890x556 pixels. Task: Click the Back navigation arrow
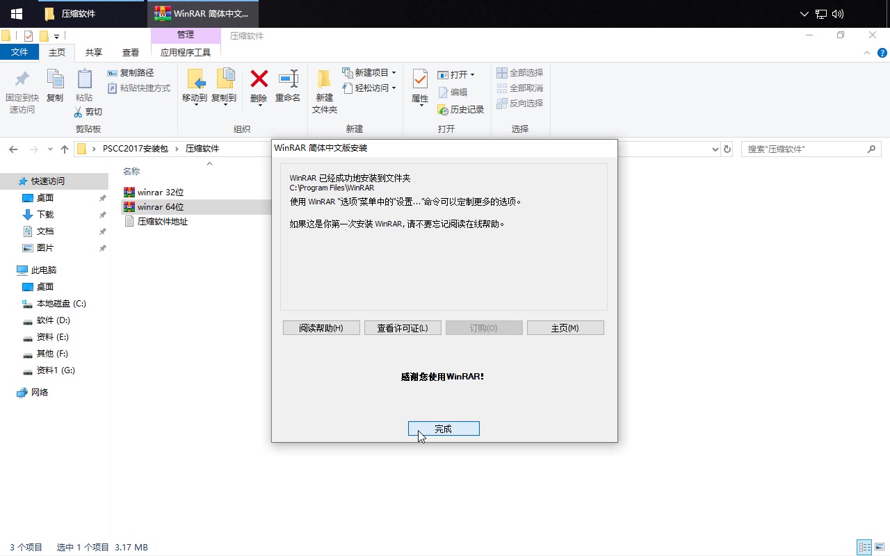pyautogui.click(x=13, y=149)
